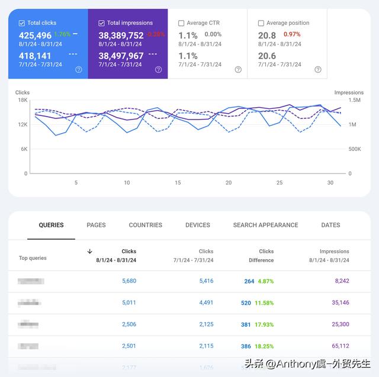Click the 4,491 clicks cell
The image size is (379, 377).
click(x=206, y=302)
